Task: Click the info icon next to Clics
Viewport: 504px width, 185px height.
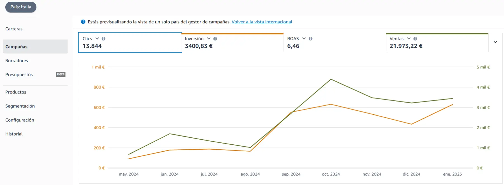Action: click(103, 39)
